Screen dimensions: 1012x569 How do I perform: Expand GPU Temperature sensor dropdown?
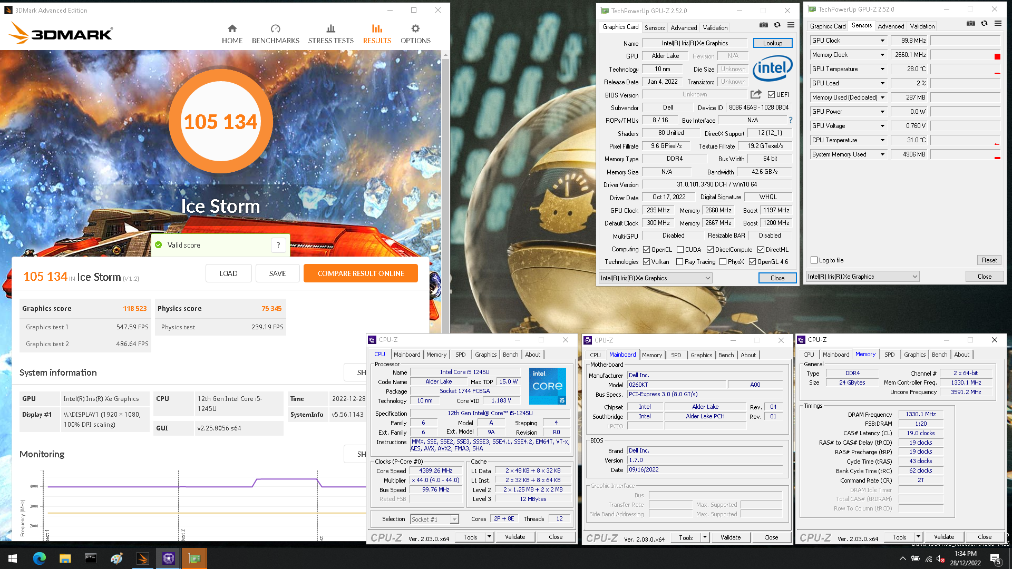882,69
